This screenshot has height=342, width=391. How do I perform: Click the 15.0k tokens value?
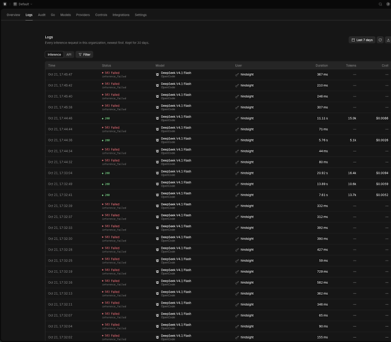tap(352, 118)
